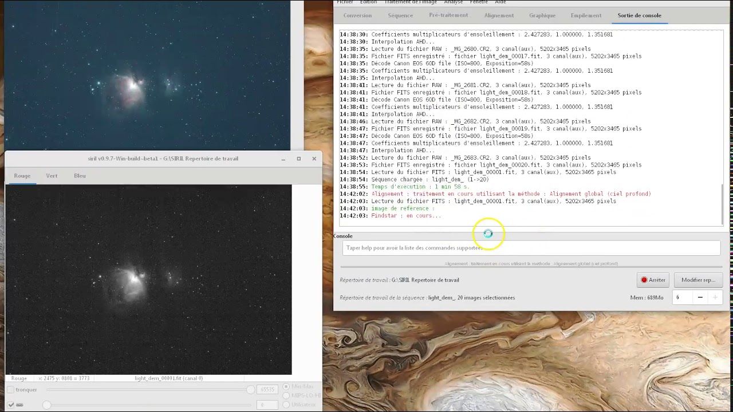This screenshot has height=412, width=733.
Task: Click the console output vertical scrollbar
Action: 722,204
